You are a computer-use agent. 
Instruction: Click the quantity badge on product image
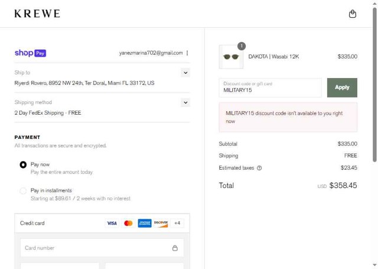(242, 46)
